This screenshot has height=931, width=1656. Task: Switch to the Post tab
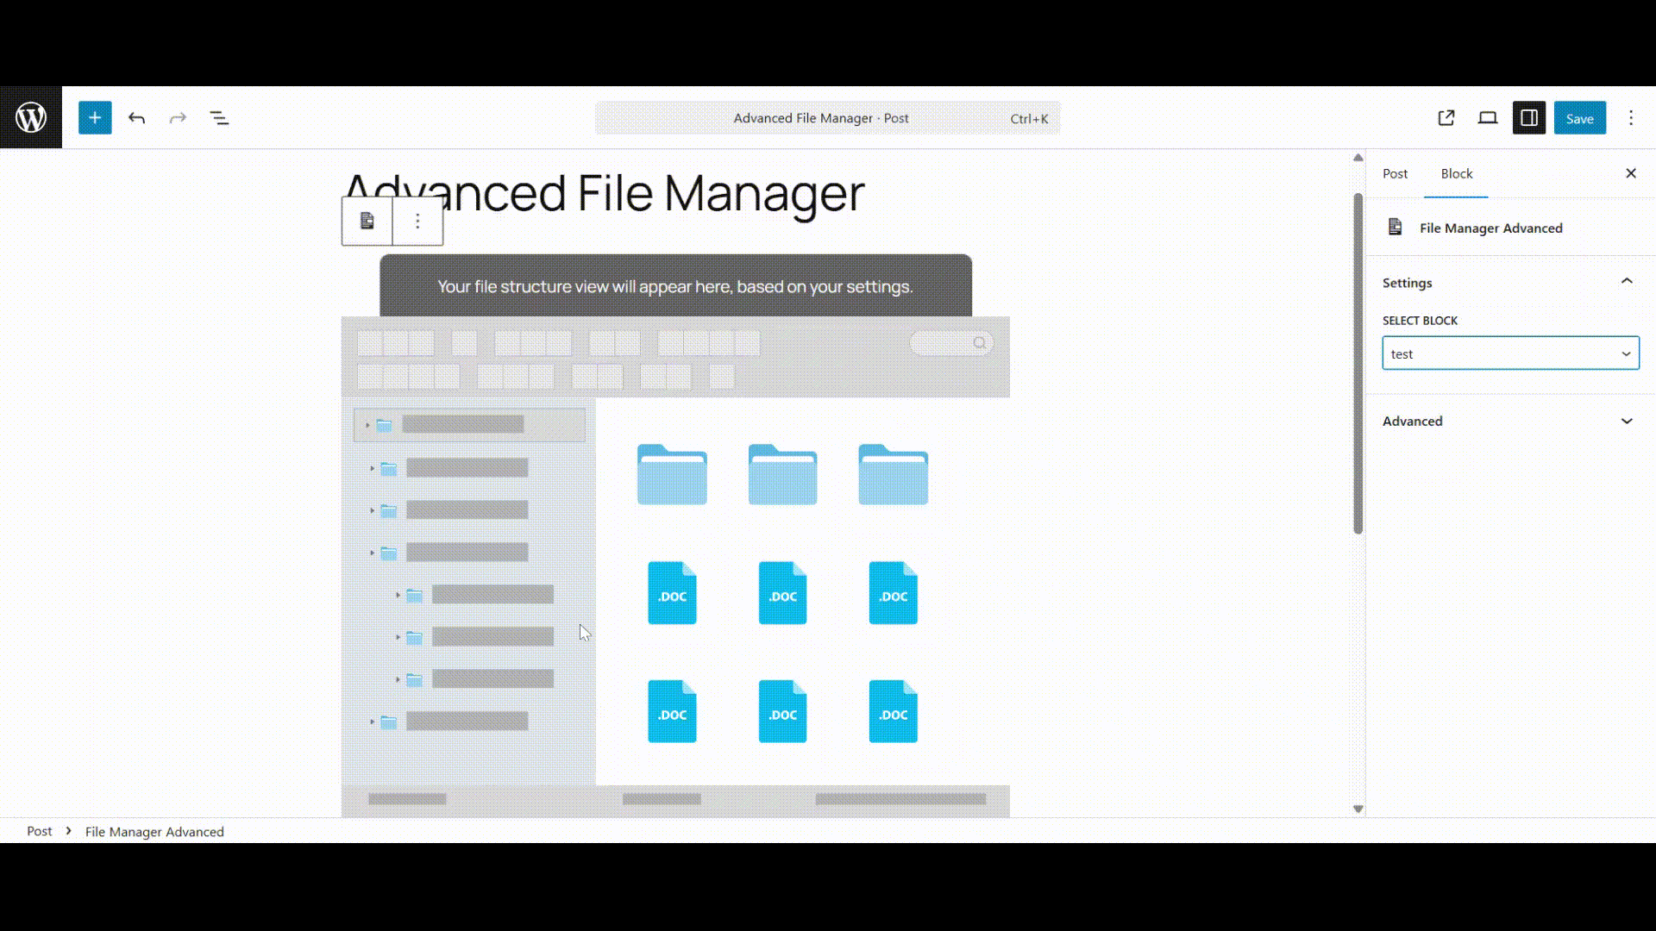click(1395, 173)
